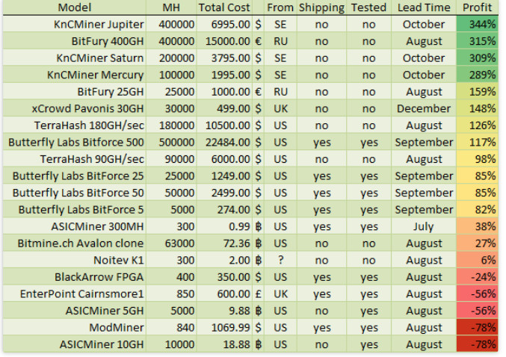Select the question mark From cell
The image size is (506, 357).
(280, 260)
